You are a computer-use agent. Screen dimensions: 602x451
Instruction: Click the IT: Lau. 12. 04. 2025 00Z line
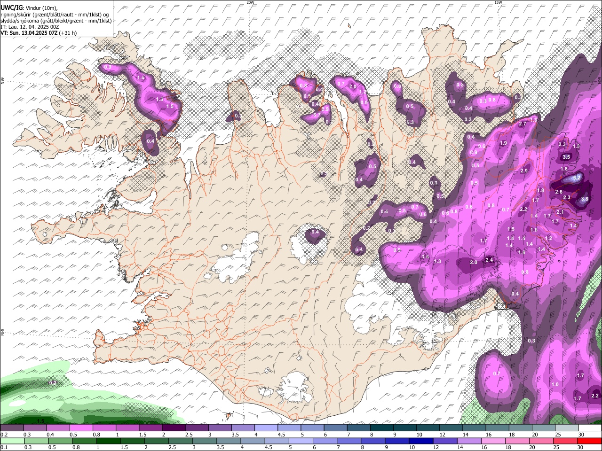(30, 27)
